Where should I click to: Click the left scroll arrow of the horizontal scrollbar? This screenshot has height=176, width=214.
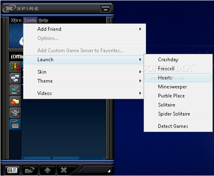pyautogui.click(x=23, y=158)
